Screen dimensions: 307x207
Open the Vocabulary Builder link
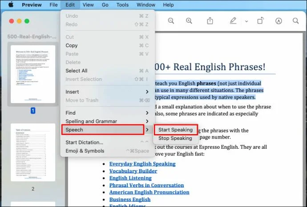133,171
